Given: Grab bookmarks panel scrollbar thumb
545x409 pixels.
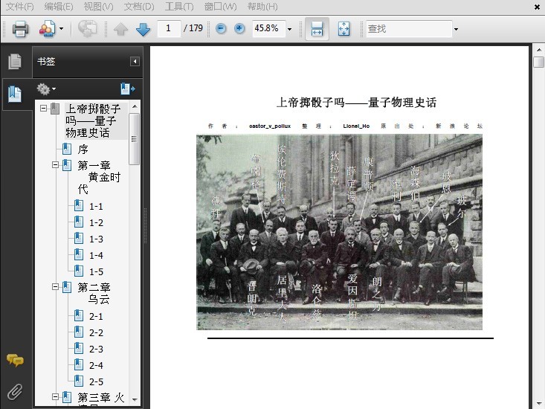Looking at the screenshot, I should [x=134, y=138].
